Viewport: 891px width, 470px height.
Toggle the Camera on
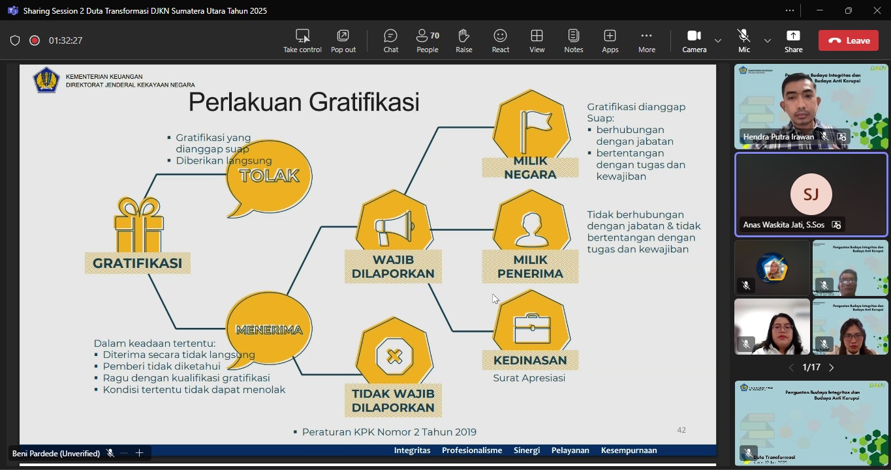(x=694, y=40)
